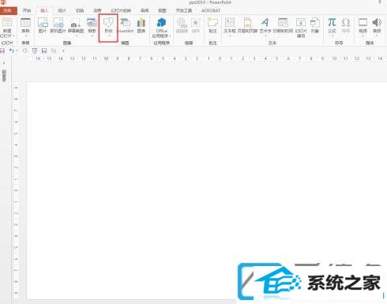This screenshot has height=304, width=387.
Task: Insert a picture (图片) from file
Action: click(x=43, y=26)
